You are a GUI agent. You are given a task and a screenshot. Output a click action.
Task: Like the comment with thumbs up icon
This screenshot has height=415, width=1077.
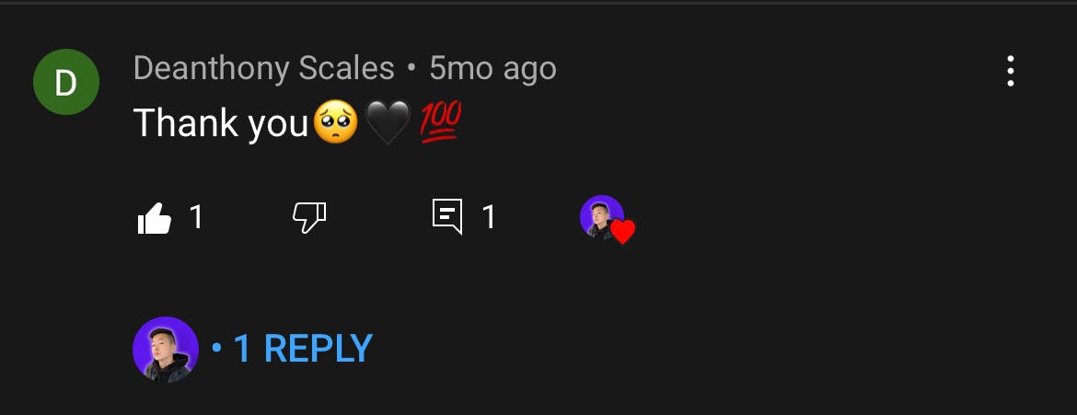click(x=154, y=218)
